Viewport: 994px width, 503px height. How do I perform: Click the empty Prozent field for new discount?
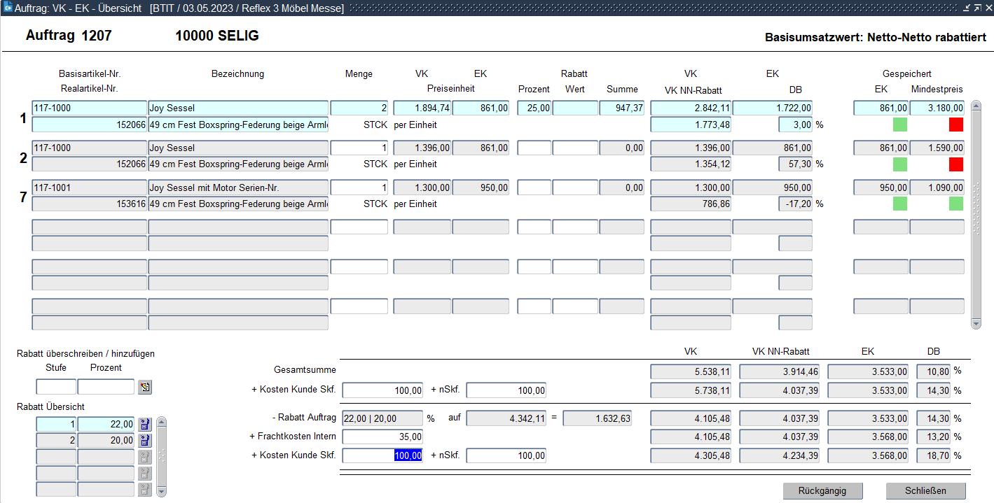pos(105,387)
